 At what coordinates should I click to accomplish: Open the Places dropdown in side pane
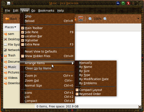[10, 27]
